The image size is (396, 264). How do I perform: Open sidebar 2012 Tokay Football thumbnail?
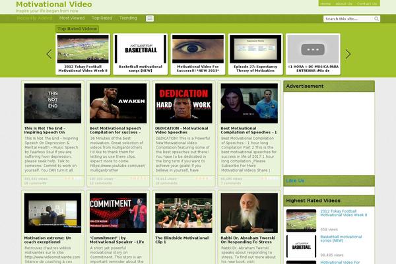pos(302,220)
